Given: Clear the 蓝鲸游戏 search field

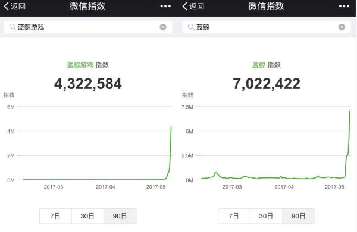Looking at the screenshot, I should click(163, 27).
